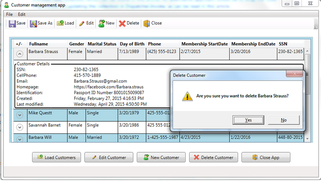This screenshot has height=181, width=321.
Task: Click Close App door icon
Action: [x=255, y=157]
